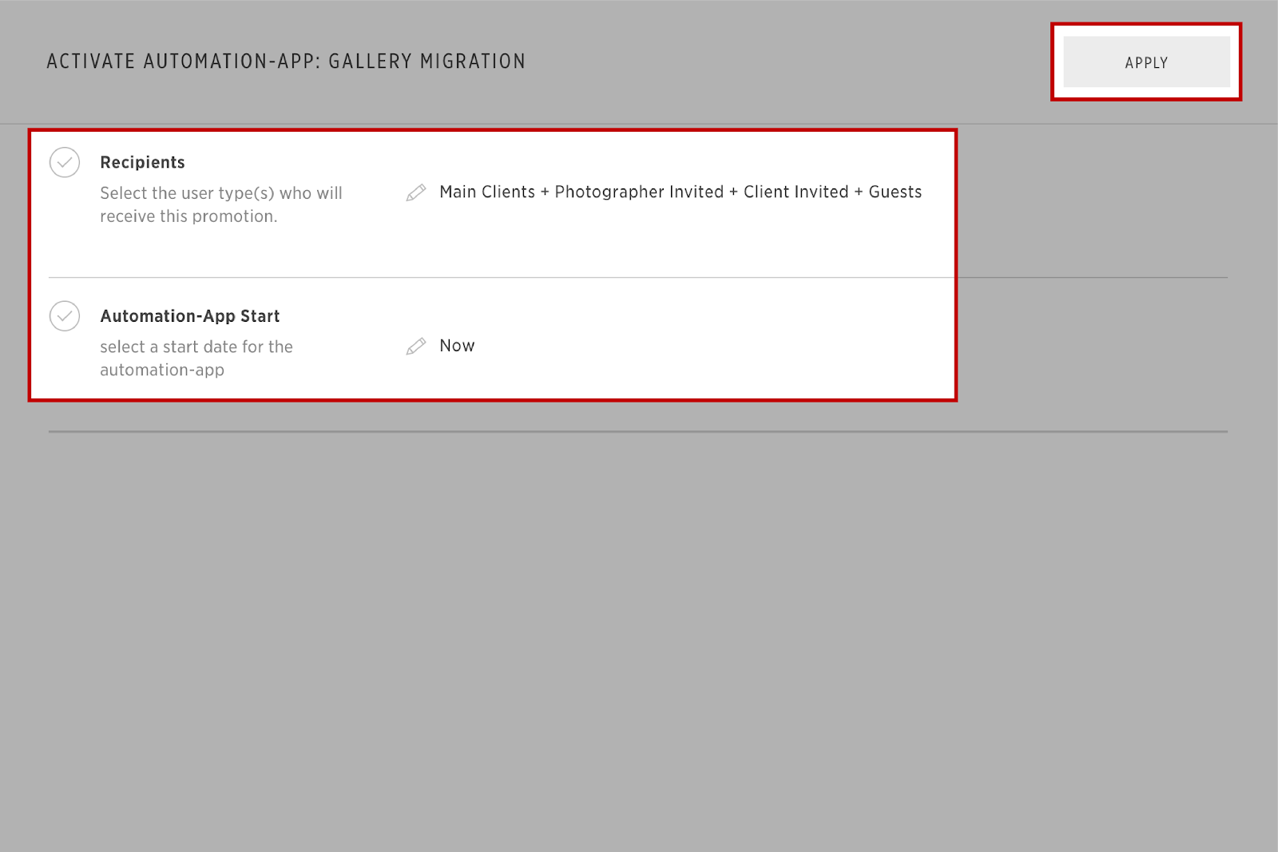The height and width of the screenshot is (852, 1278).
Task: Click the Automation-App Start heading
Action: (x=190, y=316)
